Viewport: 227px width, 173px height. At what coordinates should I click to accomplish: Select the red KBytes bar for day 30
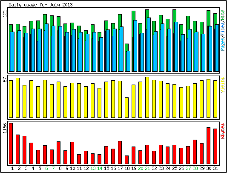click(x=208, y=146)
